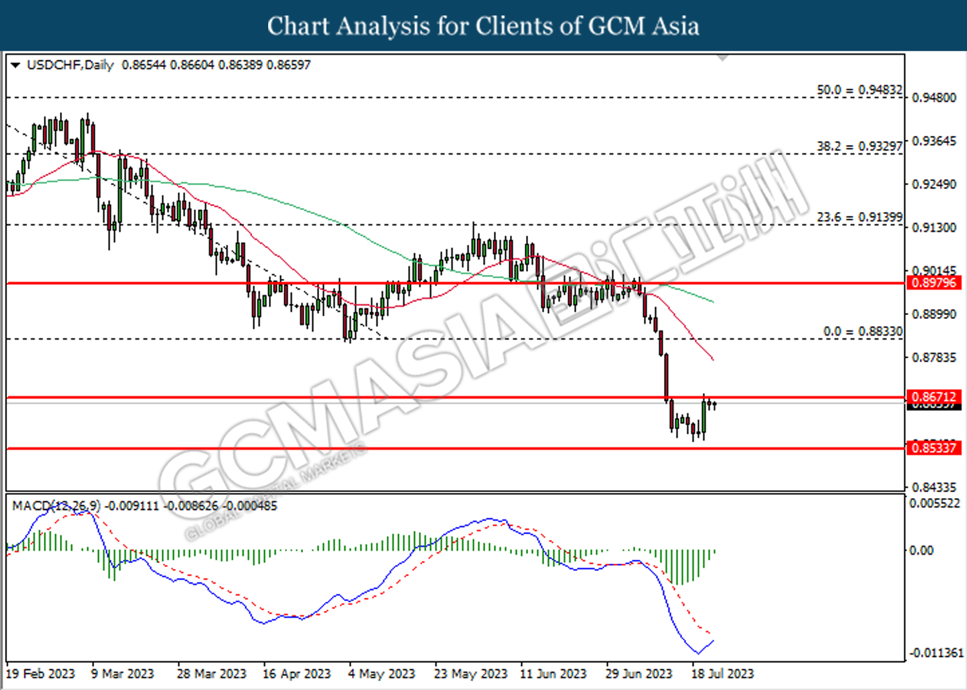Select the 18 Jul 2023 date marker
The width and height of the screenshot is (967, 690).
(723, 674)
